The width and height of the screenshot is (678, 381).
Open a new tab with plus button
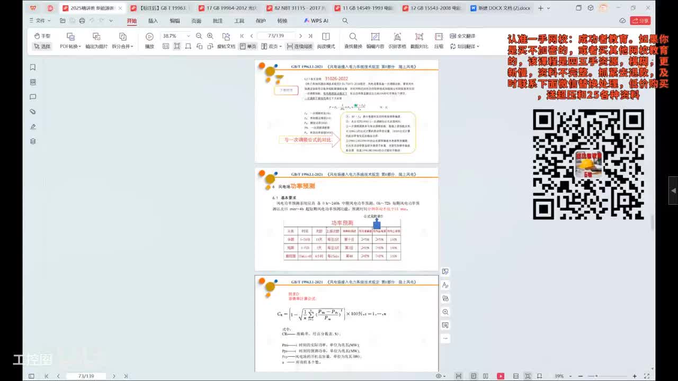coord(541,8)
